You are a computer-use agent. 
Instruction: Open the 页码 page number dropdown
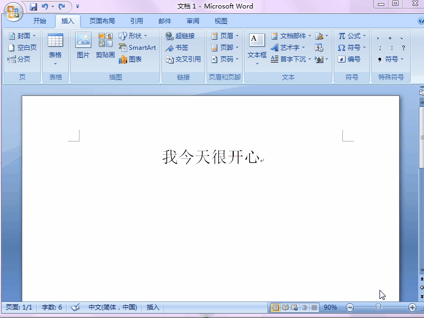tap(224, 59)
